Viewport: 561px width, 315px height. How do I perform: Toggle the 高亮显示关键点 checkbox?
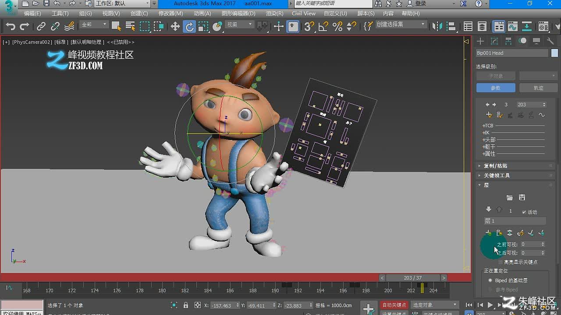501,262
